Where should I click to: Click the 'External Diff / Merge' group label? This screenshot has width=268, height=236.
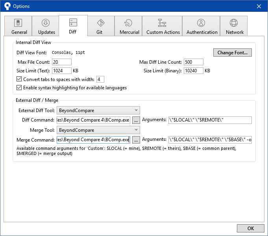[x=37, y=100]
